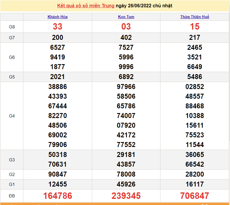Click the G2 result 78008
This screenshot has width=230, height=205.
click(126, 174)
